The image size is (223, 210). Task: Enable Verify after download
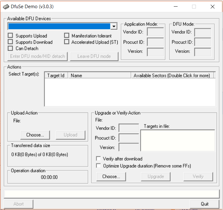tap(98, 158)
